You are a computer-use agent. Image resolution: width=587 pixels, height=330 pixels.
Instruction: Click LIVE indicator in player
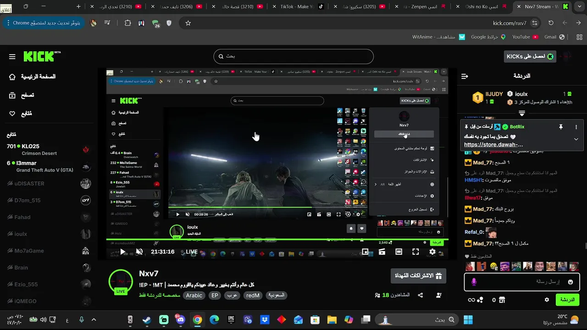point(192,252)
